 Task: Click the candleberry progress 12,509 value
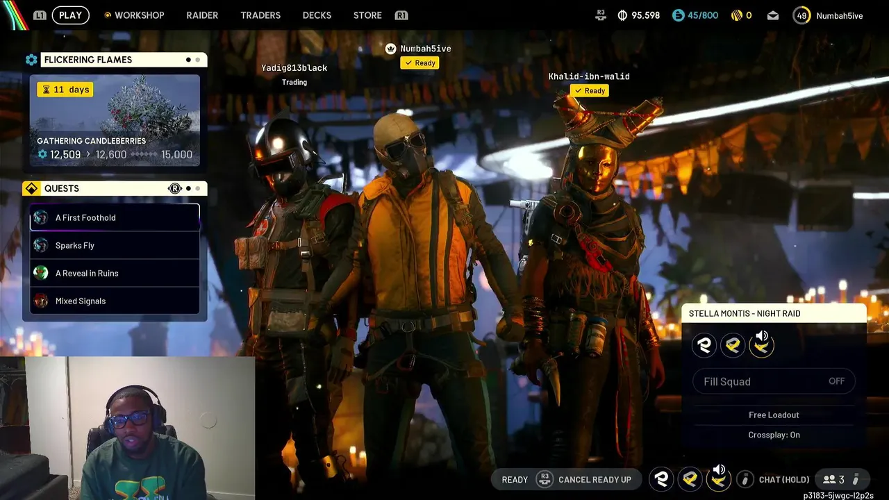65,154
